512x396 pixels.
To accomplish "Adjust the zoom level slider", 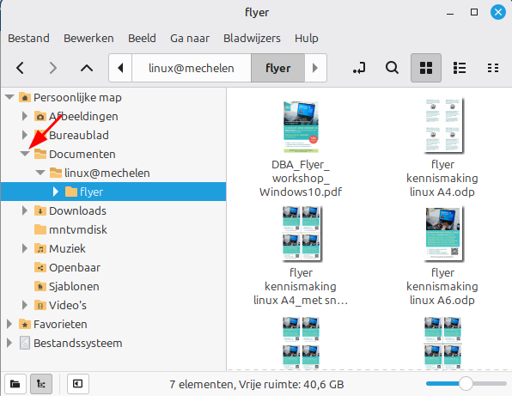I will [x=466, y=384].
